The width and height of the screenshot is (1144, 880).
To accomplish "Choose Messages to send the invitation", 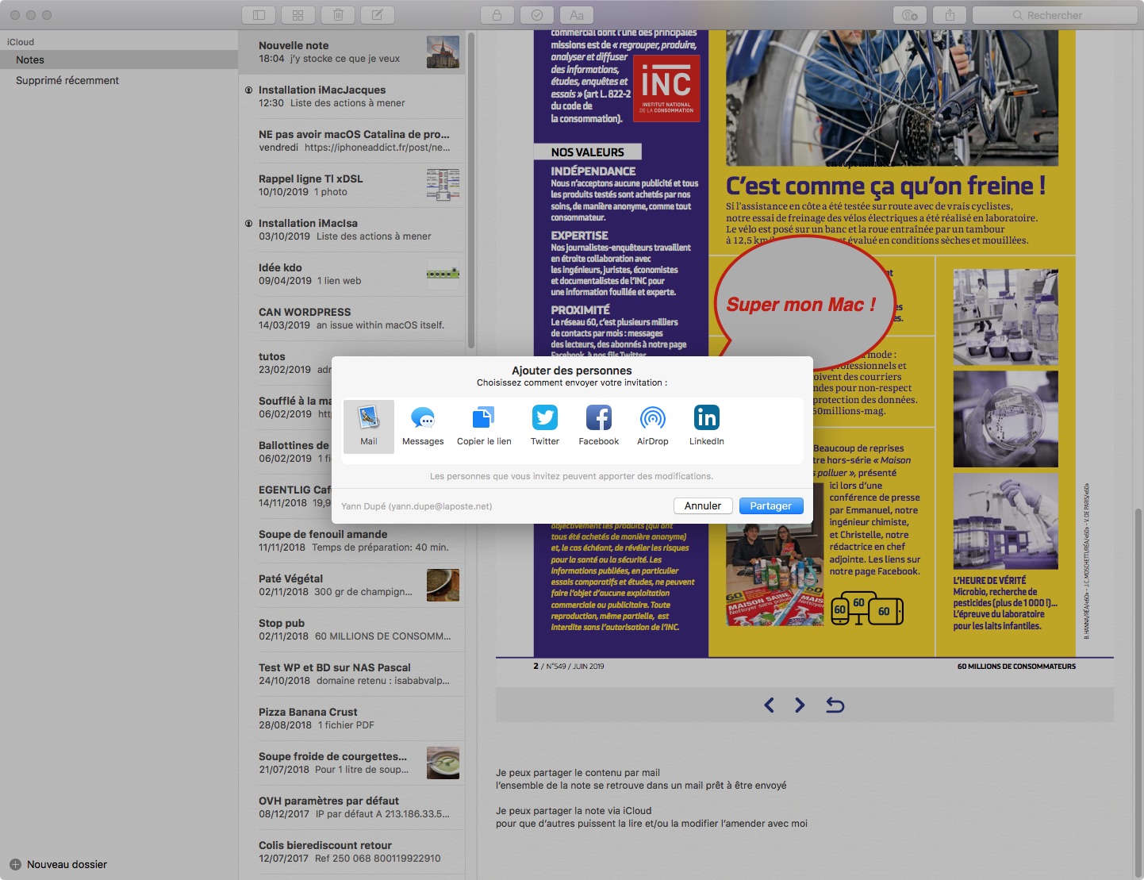I will 423,426.
